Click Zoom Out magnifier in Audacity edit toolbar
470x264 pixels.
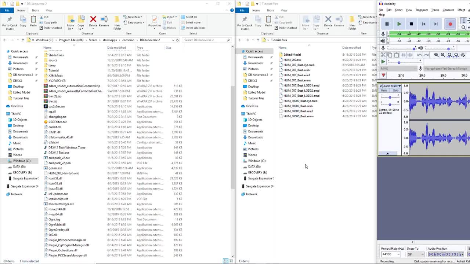pos(443,55)
